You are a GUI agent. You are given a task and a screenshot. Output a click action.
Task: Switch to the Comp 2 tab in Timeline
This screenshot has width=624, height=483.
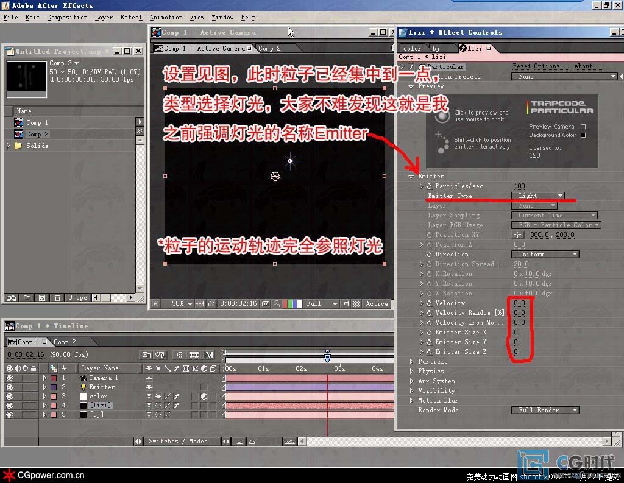point(65,342)
